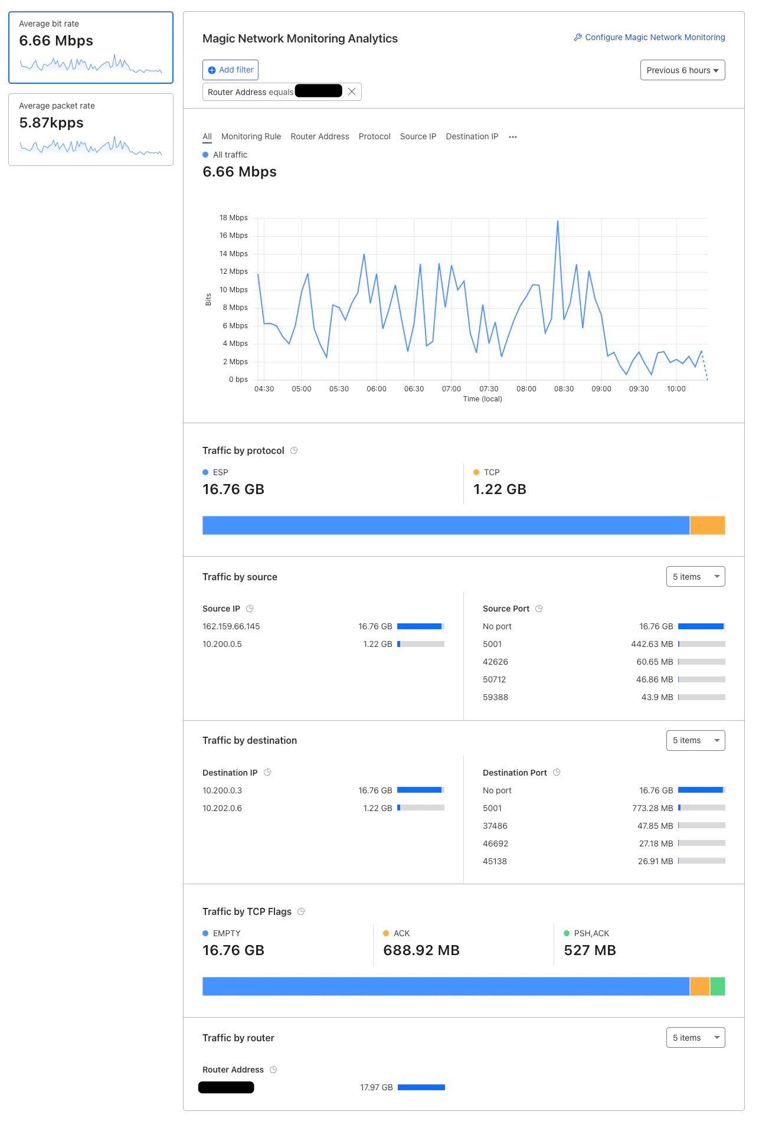Click the redacted router address entry
The width and height of the screenshot is (759, 1131).
[x=226, y=1087]
